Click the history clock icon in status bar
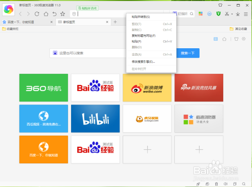The image size is (252, 187). pos(207,184)
